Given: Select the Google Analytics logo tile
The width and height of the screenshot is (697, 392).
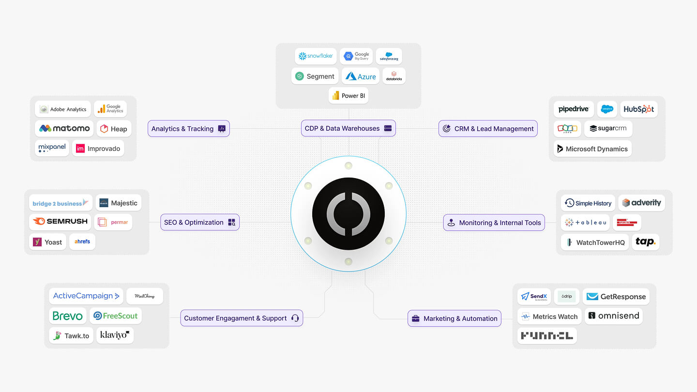Looking at the screenshot, I should pyautogui.click(x=110, y=109).
